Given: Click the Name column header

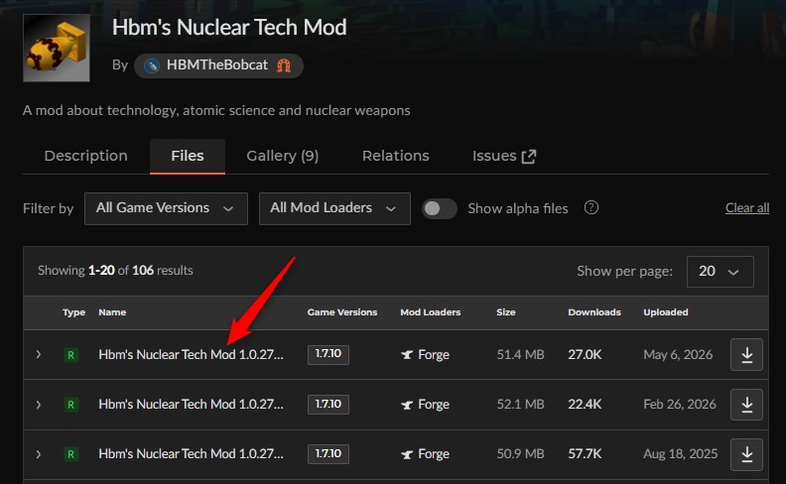Looking at the screenshot, I should pyautogui.click(x=112, y=312).
